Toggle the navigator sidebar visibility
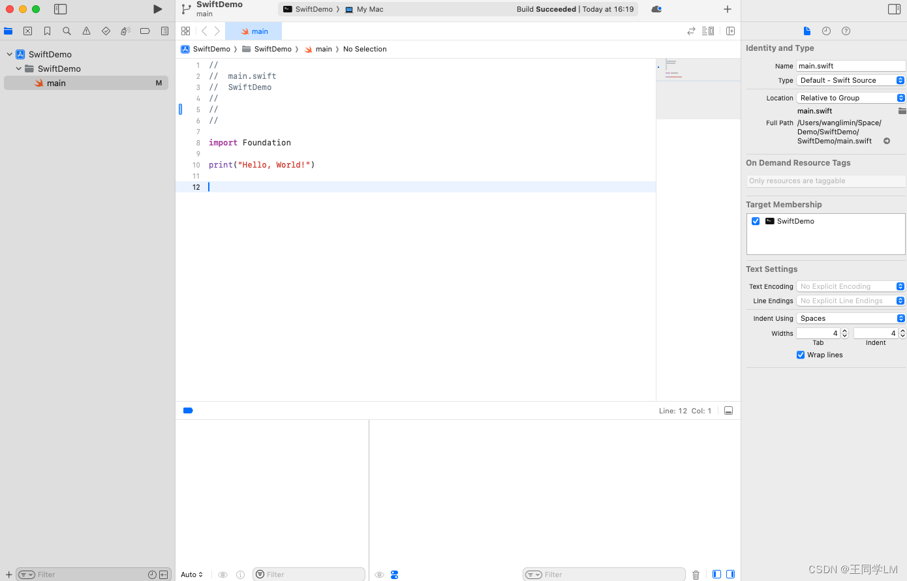Screen dimensions: 907x581 [x=60, y=9]
